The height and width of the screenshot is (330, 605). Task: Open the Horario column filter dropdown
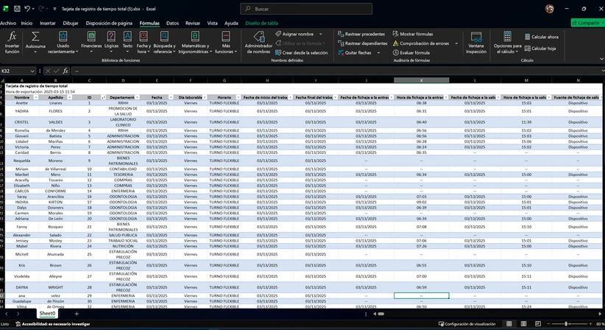pyautogui.click(x=238, y=97)
